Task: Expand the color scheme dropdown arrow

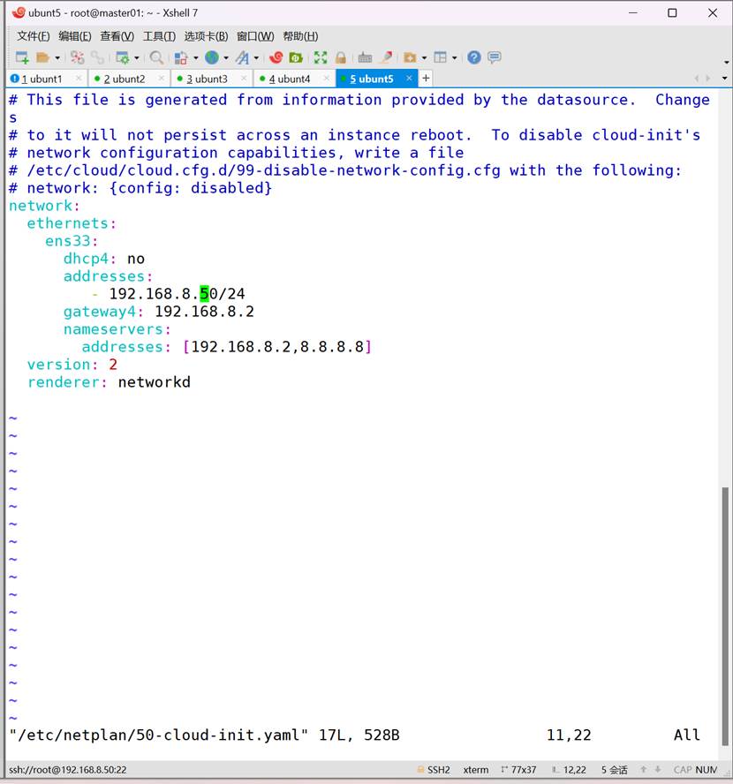Action: click(195, 58)
